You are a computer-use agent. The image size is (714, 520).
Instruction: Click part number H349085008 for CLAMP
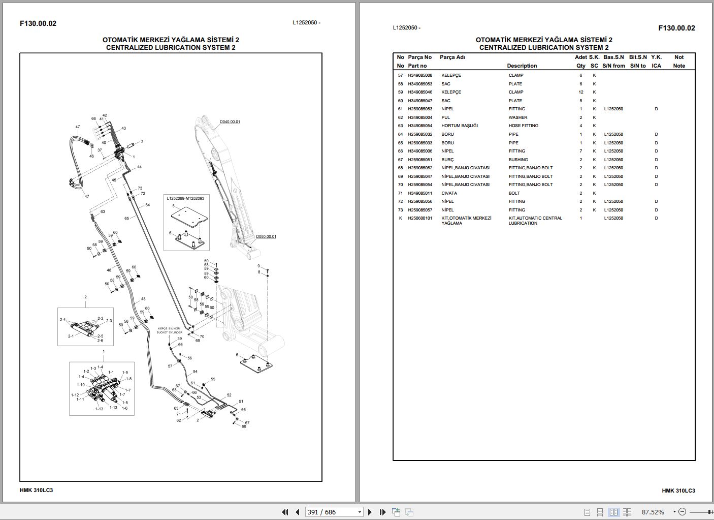point(420,75)
